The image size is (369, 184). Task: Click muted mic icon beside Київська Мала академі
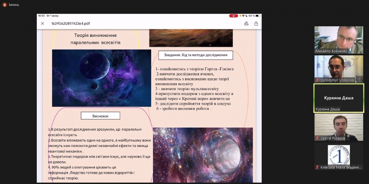click(x=317, y=167)
